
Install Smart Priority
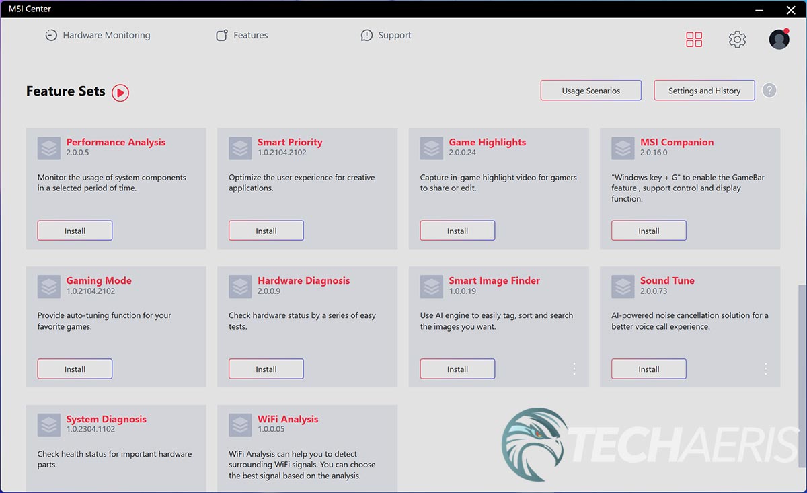[x=266, y=231]
